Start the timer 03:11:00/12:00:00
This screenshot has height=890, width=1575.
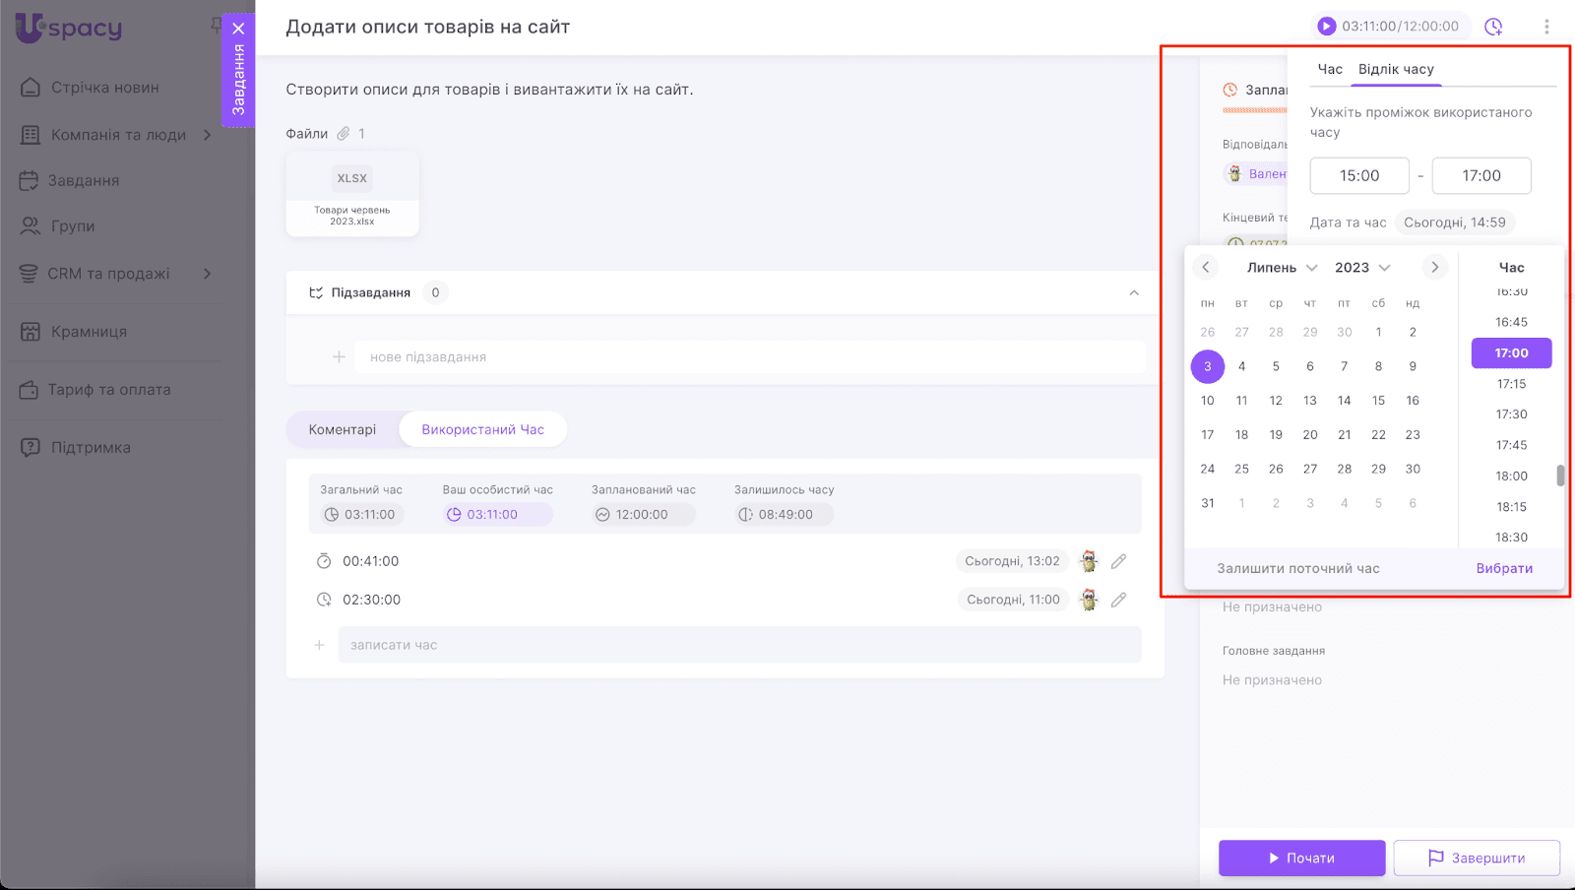tap(1326, 27)
